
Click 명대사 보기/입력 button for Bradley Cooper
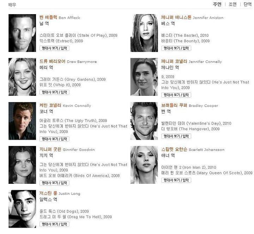pyautogui.click(x=176, y=136)
